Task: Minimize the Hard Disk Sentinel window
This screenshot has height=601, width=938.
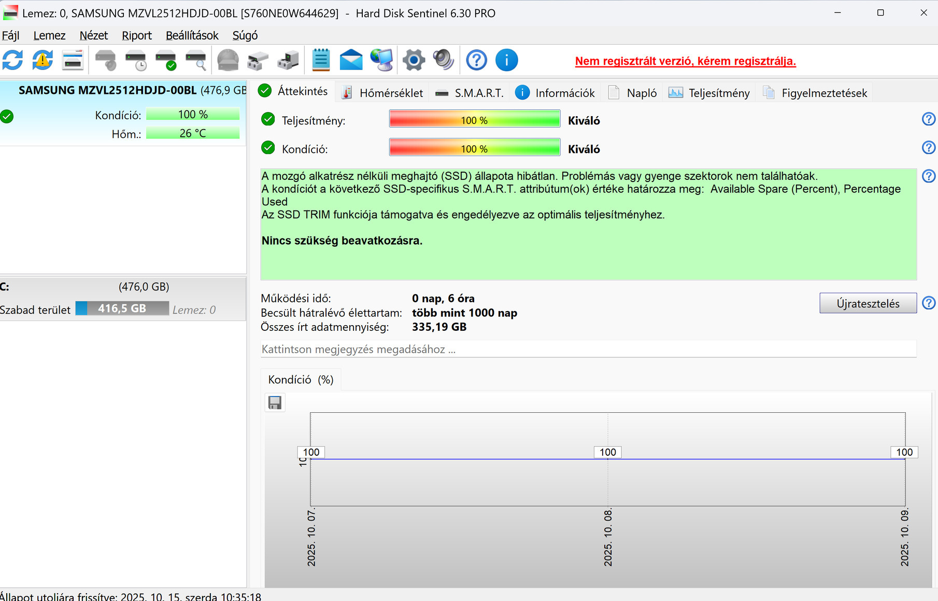Action: coord(837,13)
